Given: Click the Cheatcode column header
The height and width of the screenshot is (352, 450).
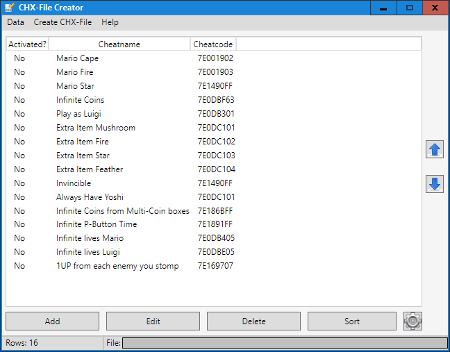Looking at the screenshot, I should pyautogui.click(x=213, y=44).
